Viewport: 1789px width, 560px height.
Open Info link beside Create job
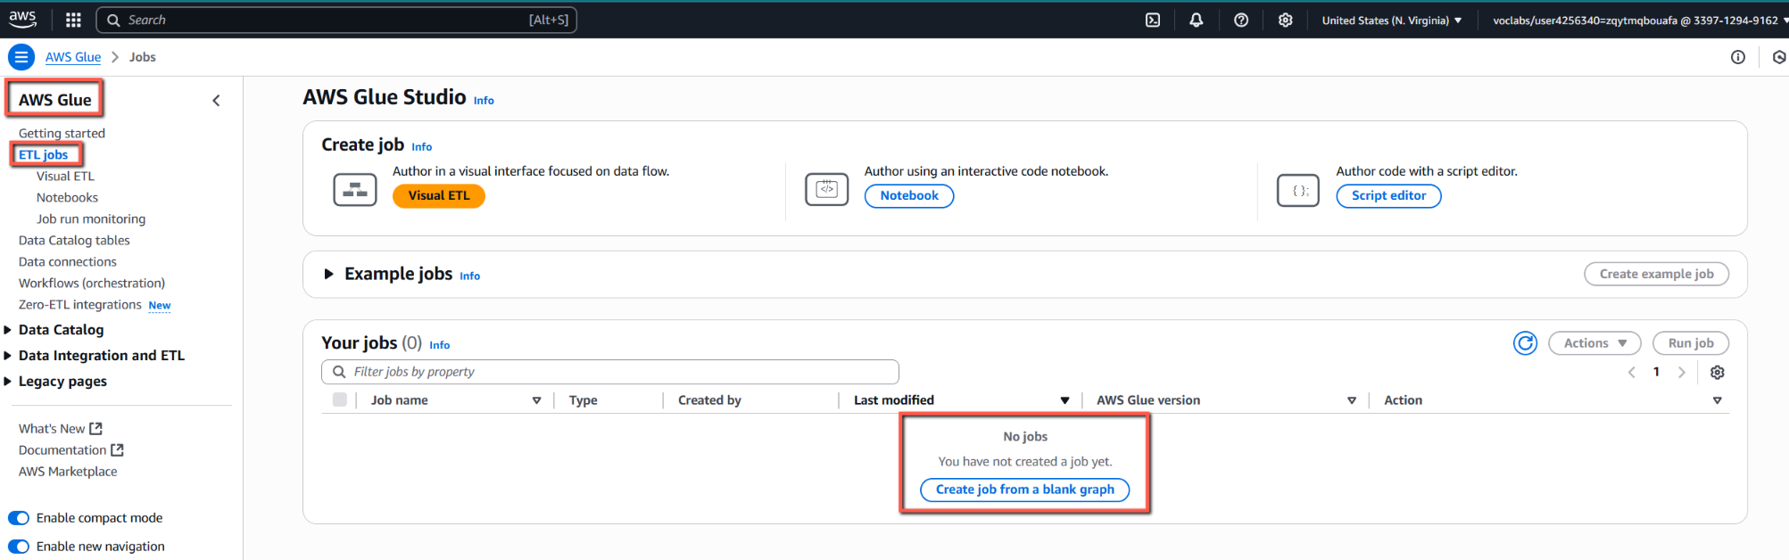422,147
